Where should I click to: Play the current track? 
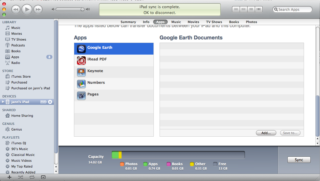(27, 9)
